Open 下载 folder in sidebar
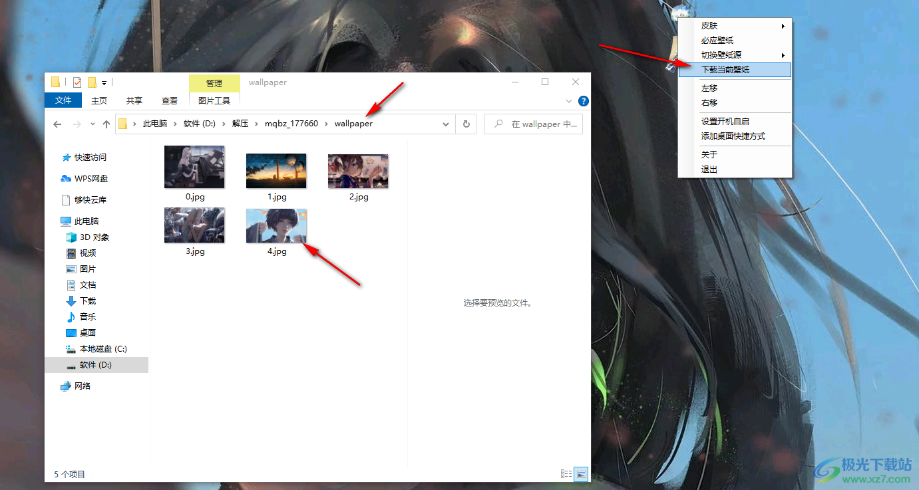919x490 pixels. pyautogui.click(x=87, y=301)
